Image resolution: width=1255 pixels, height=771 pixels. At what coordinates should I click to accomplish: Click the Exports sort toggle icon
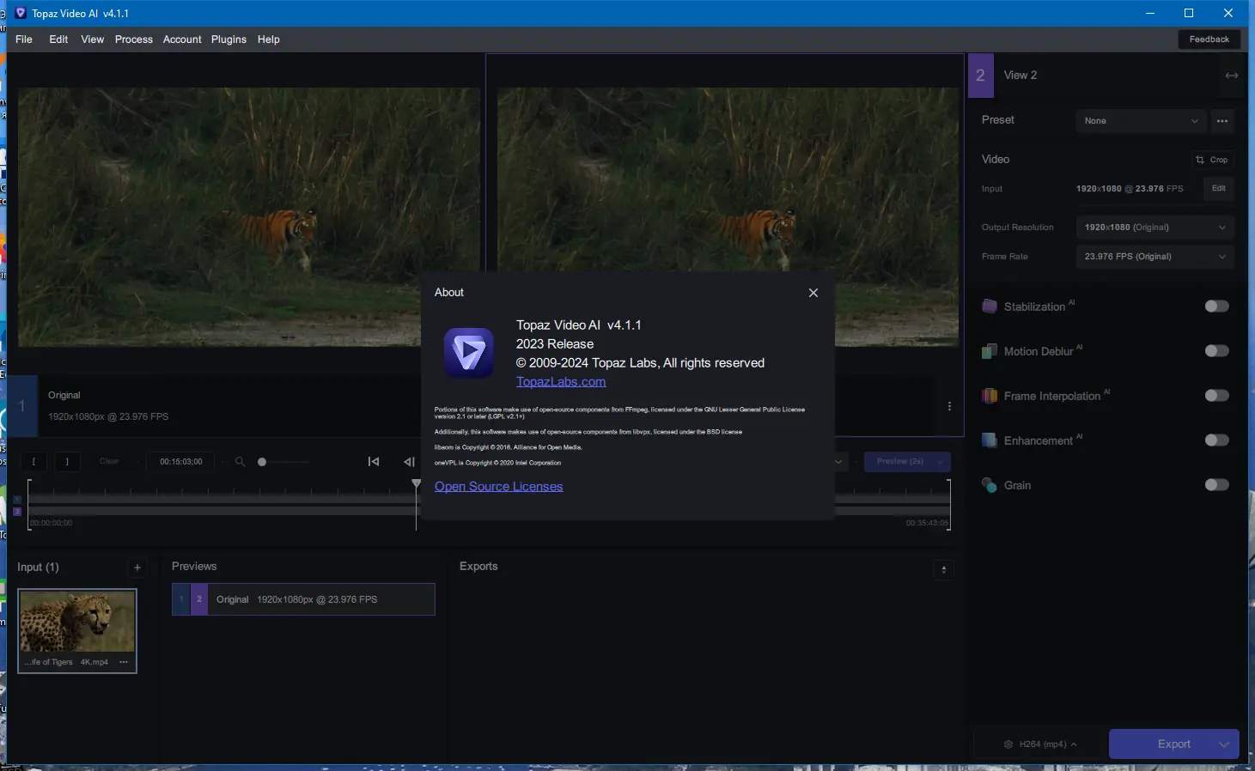tap(944, 570)
